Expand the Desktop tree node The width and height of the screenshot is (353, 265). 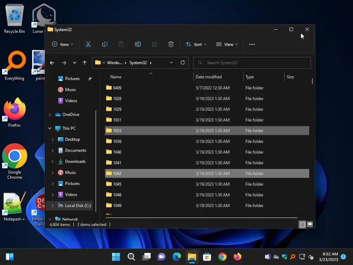click(x=52, y=139)
